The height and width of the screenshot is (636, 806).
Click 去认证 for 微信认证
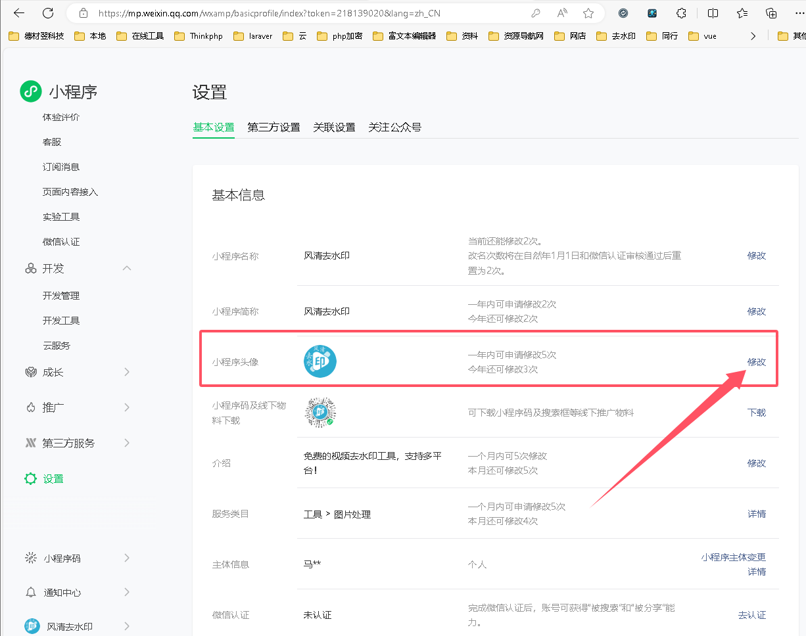tap(752, 615)
